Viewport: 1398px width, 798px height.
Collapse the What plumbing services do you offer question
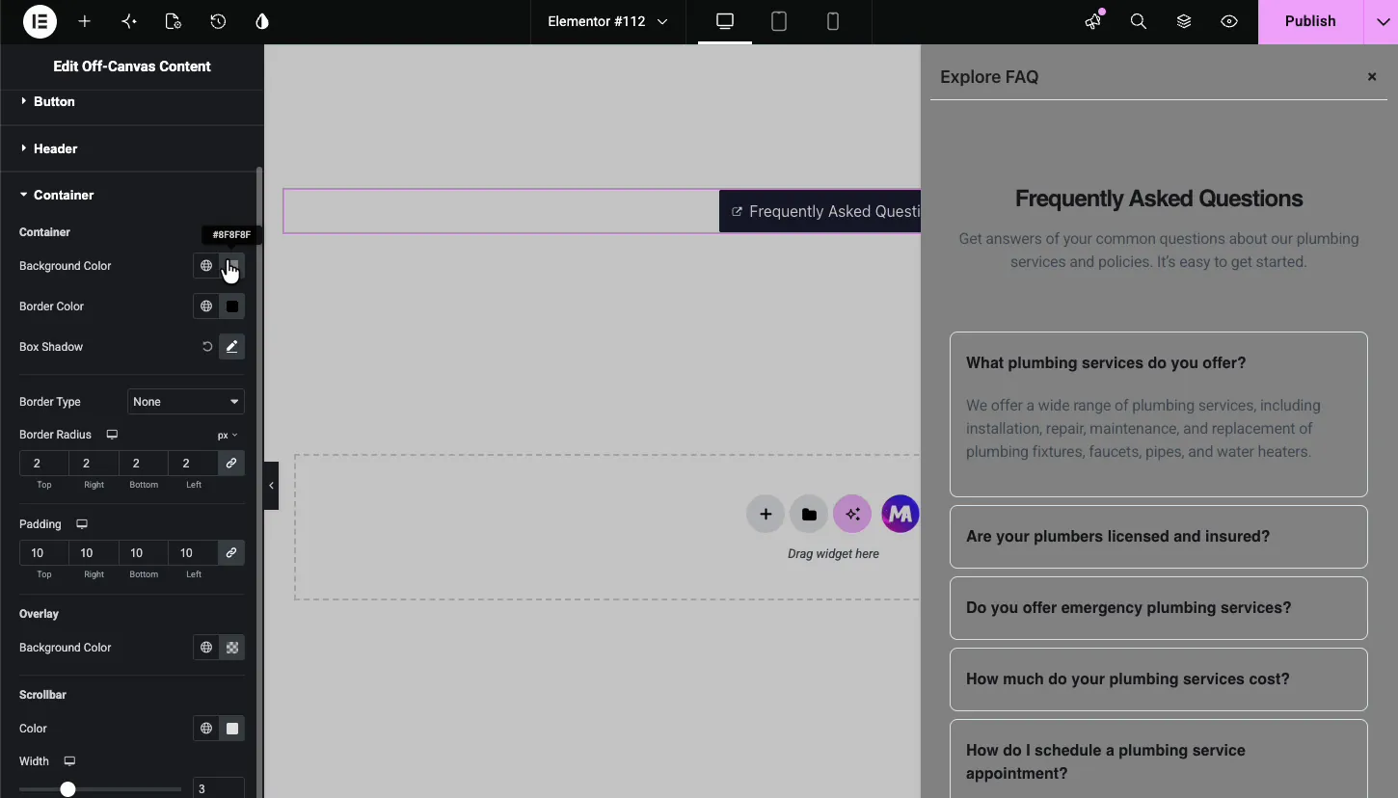[x=1159, y=362]
